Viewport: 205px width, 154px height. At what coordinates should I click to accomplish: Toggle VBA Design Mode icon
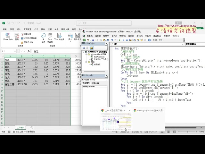130,40
